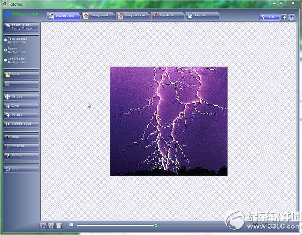The height and width of the screenshot is (235, 302).
Task: Click the green zoom slider handle
Action: point(156,226)
